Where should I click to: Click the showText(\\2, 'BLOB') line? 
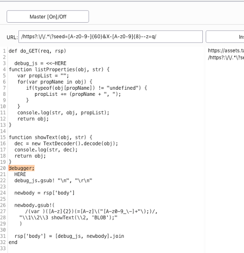(68, 218)
